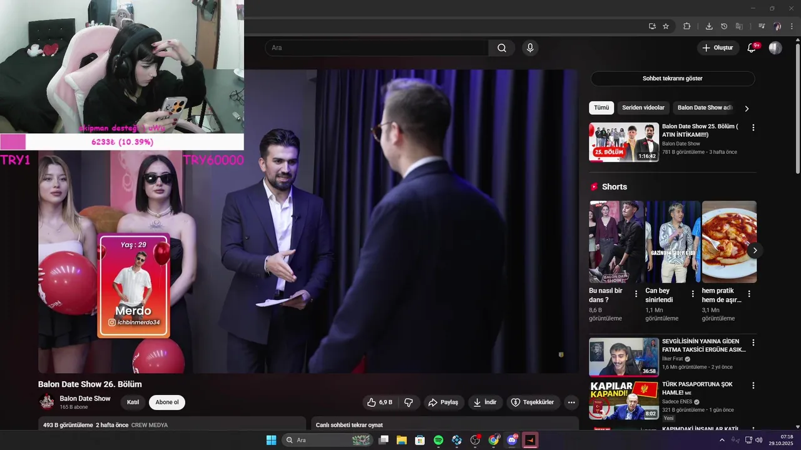Show next Shorts with the arrow
The height and width of the screenshot is (450, 801).
pyautogui.click(x=755, y=250)
